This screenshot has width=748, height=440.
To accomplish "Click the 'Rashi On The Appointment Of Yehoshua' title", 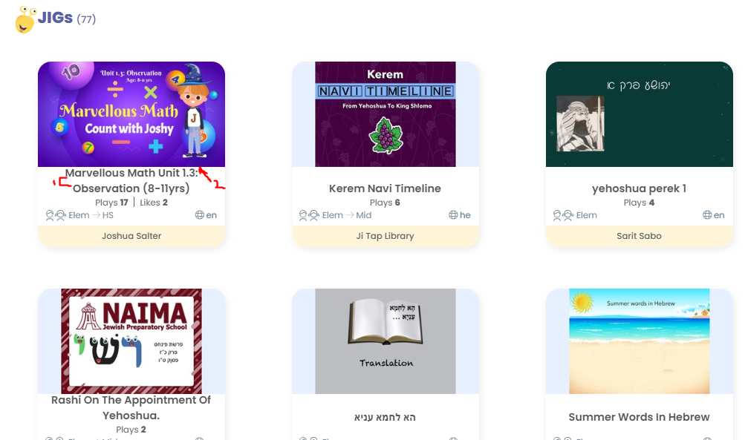I will pos(131,407).
